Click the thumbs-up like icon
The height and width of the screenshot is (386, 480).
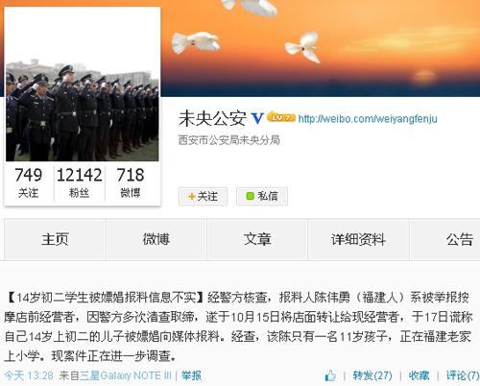point(330,375)
